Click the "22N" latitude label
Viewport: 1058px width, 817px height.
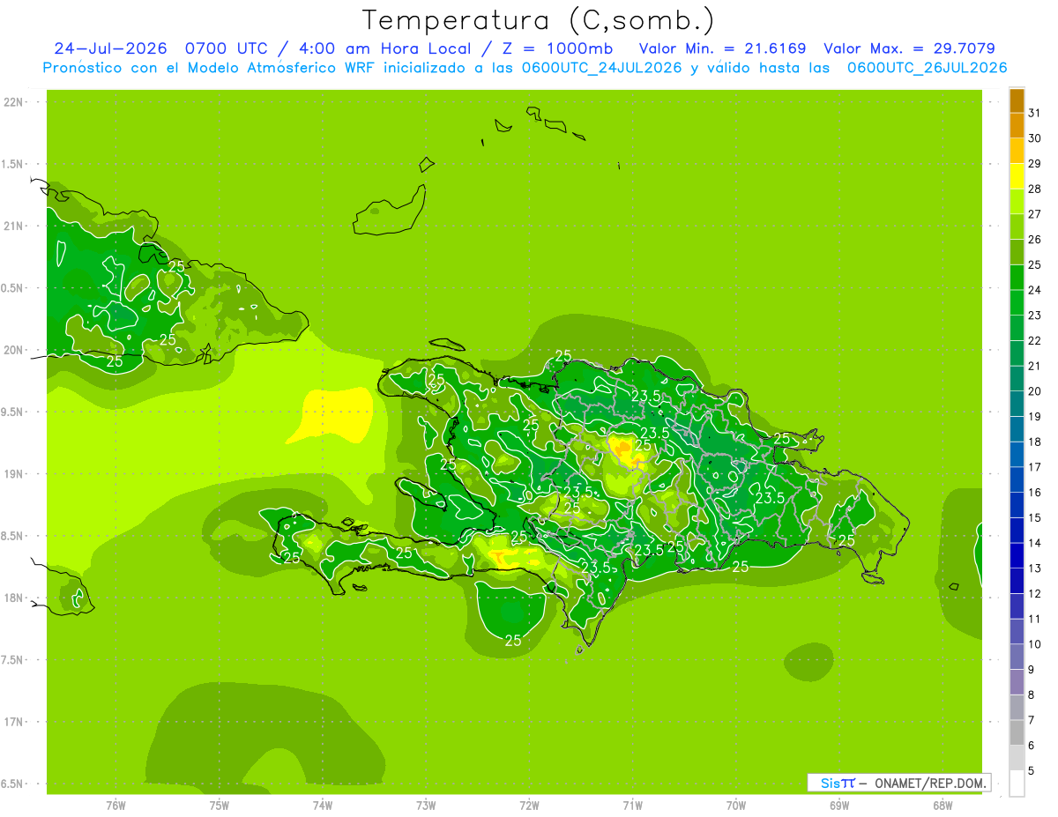pyautogui.click(x=14, y=102)
